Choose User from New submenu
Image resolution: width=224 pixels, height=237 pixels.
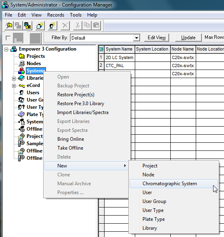[x=174, y=193]
